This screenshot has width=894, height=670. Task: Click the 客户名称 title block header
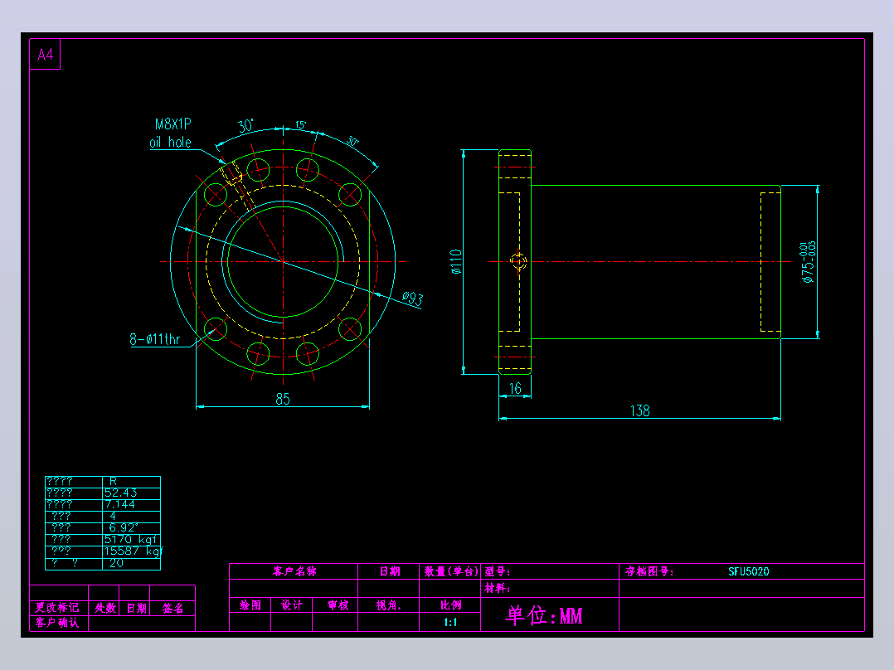[x=294, y=571]
